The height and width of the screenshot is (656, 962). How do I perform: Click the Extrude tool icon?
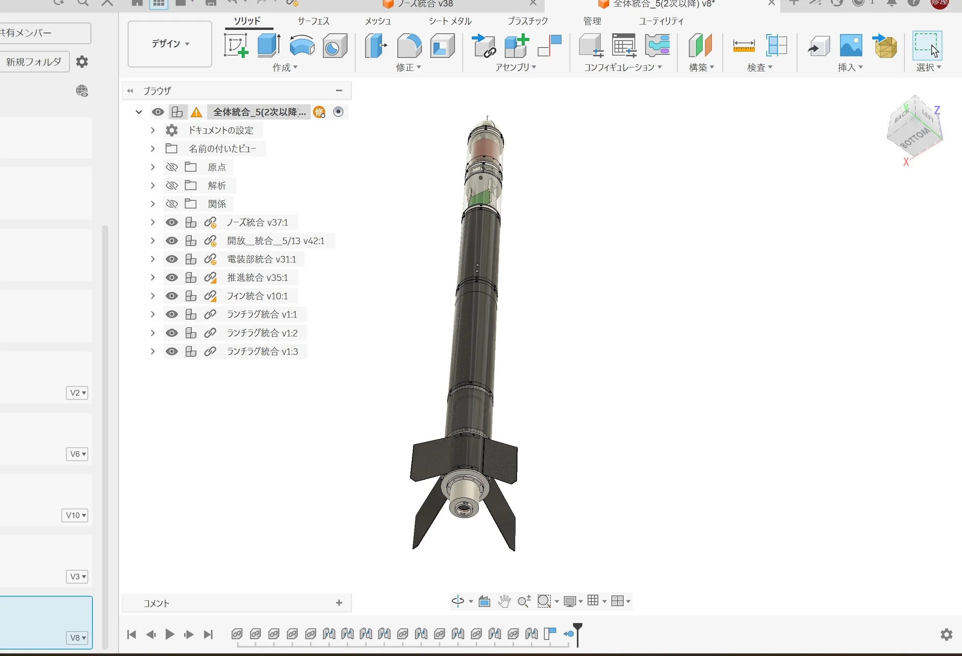tap(269, 46)
